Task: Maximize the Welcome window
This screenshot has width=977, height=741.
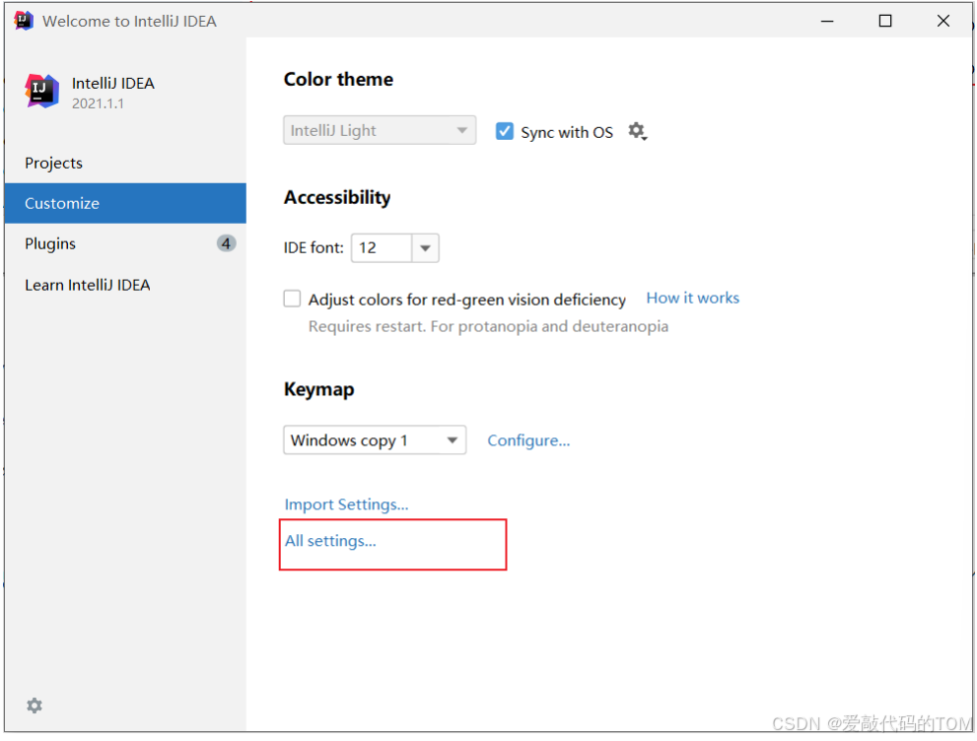Action: (x=884, y=21)
